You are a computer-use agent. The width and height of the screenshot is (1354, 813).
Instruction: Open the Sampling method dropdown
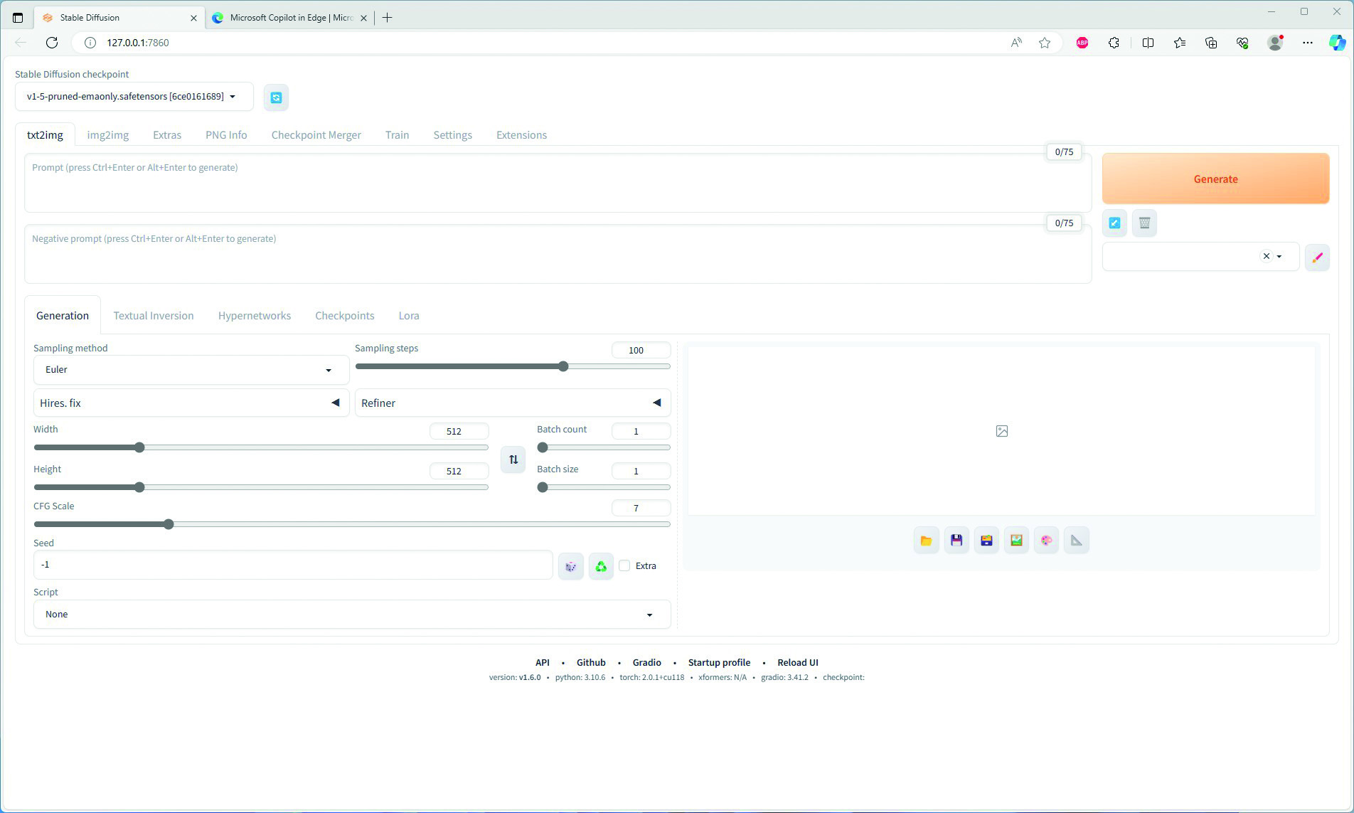[x=191, y=370]
